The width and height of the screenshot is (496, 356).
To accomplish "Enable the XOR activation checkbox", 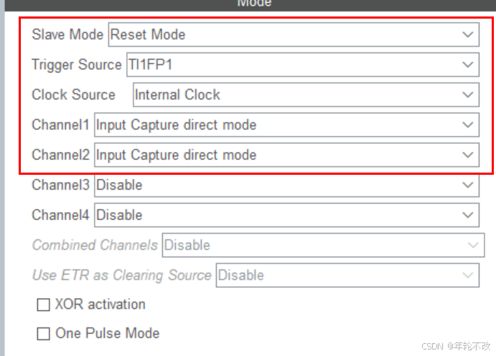I will 44,304.
